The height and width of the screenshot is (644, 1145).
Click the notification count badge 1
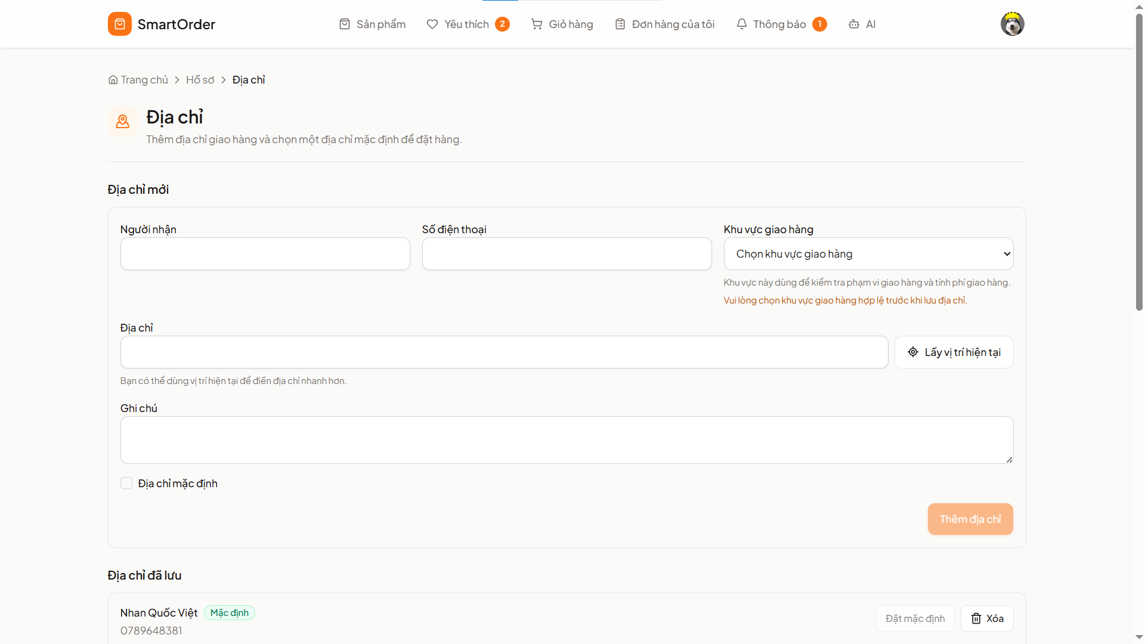point(819,24)
